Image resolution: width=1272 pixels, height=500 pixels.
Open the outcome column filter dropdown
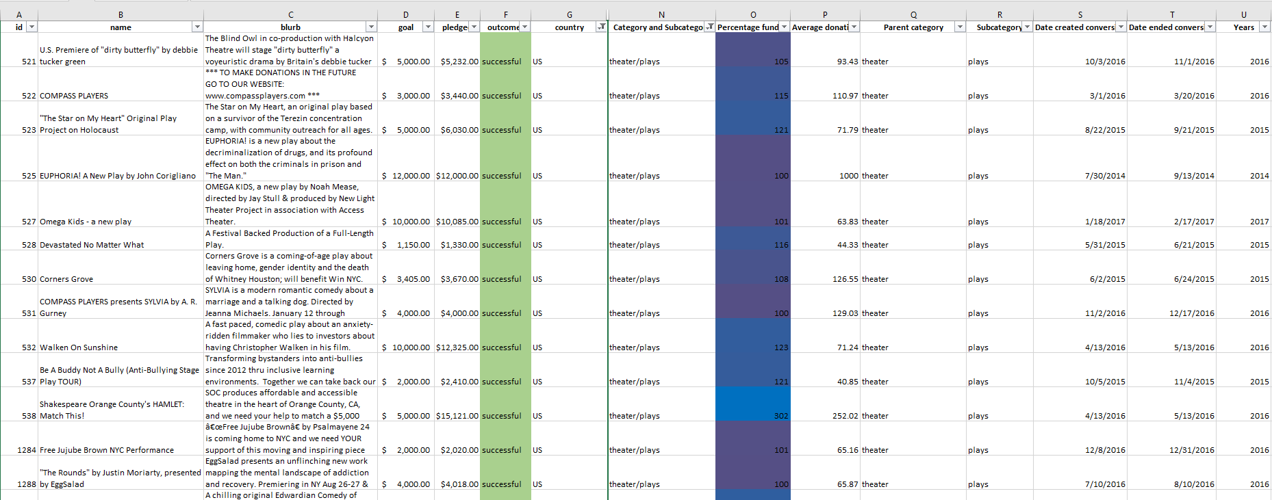click(525, 27)
